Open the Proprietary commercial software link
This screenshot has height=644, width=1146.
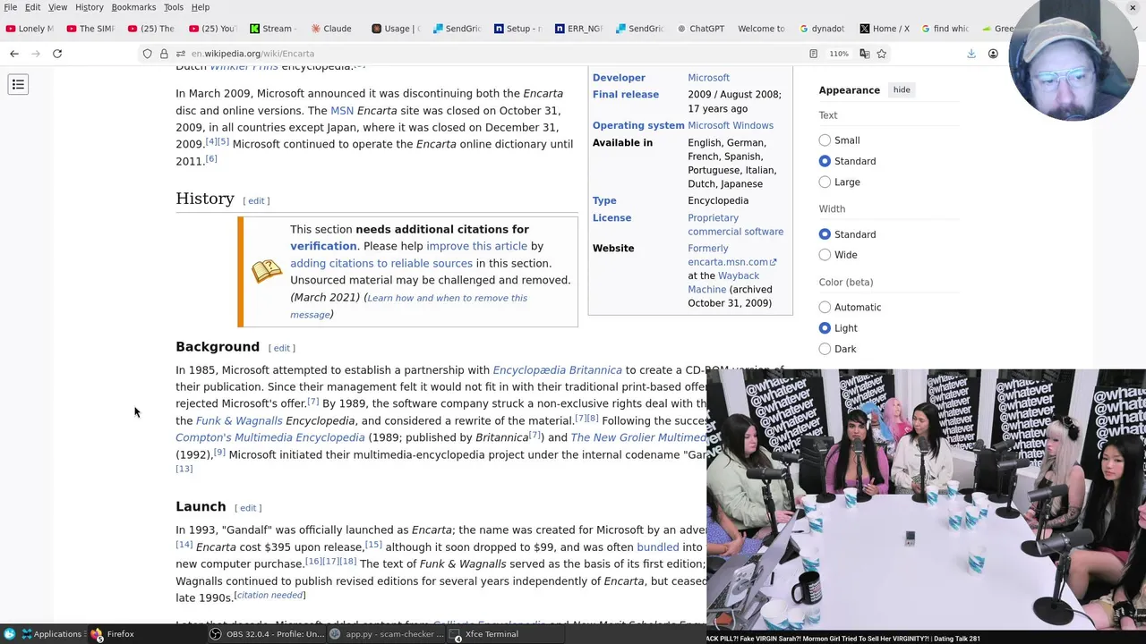point(735,225)
